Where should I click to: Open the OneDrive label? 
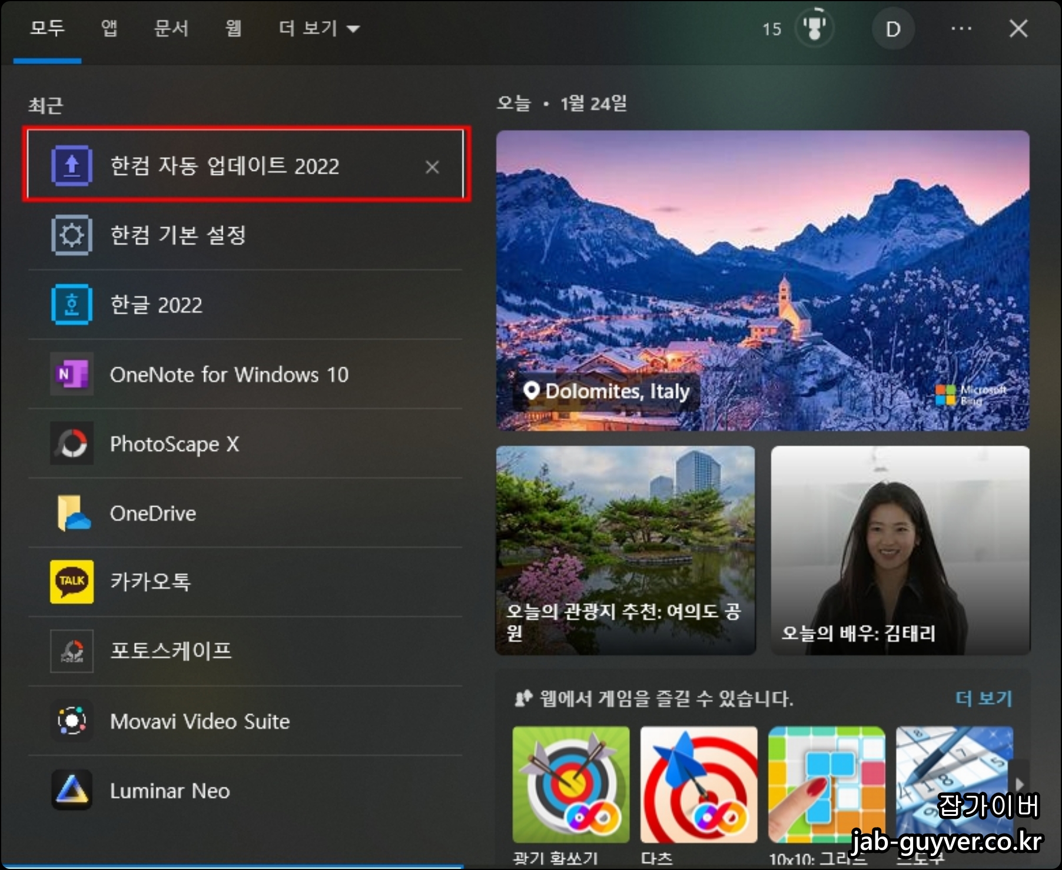coord(153,513)
